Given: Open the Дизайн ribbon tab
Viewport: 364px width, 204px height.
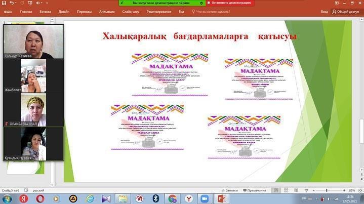Looking at the screenshot, I should click(x=64, y=11).
